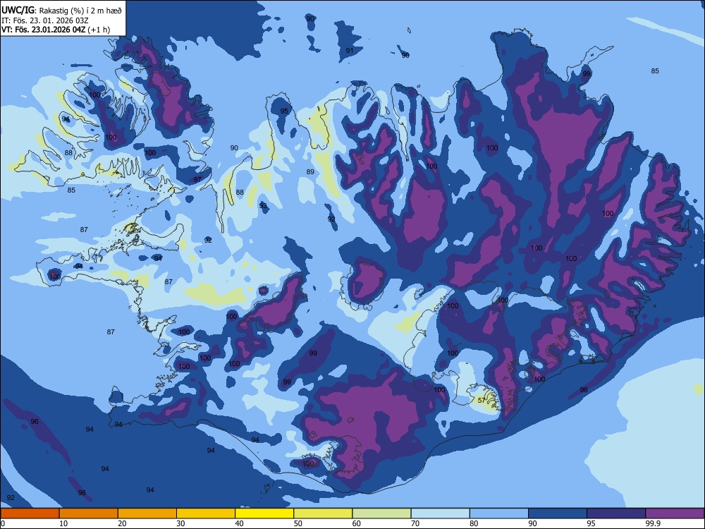Click the '57' humidity value on the map
This screenshot has height=529, width=705.
[482, 401]
